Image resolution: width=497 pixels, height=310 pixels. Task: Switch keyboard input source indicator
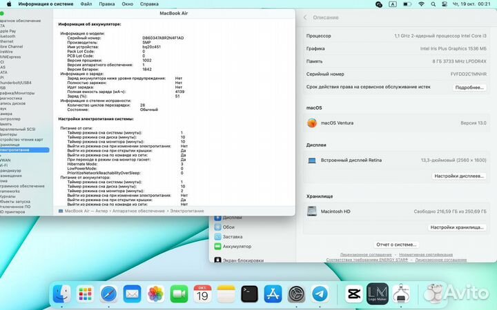click(393, 4)
